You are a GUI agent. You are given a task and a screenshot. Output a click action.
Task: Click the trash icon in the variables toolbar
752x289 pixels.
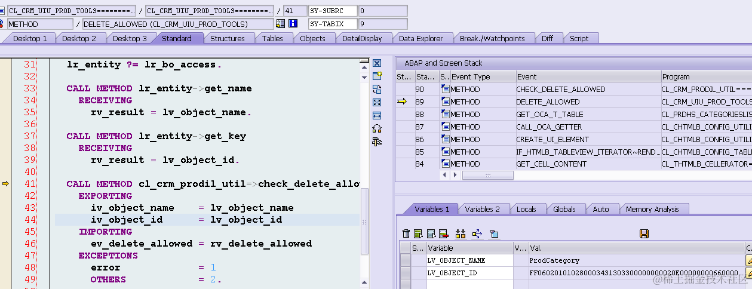406,233
